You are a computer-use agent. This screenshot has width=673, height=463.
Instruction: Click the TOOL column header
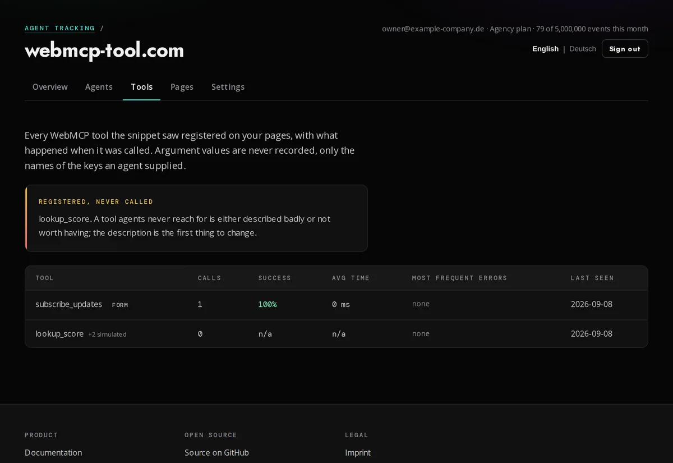pyautogui.click(x=45, y=278)
